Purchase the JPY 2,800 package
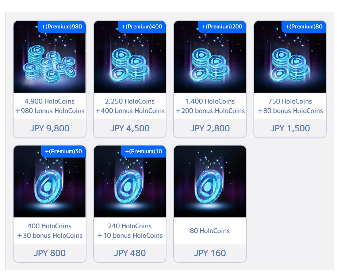 (x=210, y=128)
